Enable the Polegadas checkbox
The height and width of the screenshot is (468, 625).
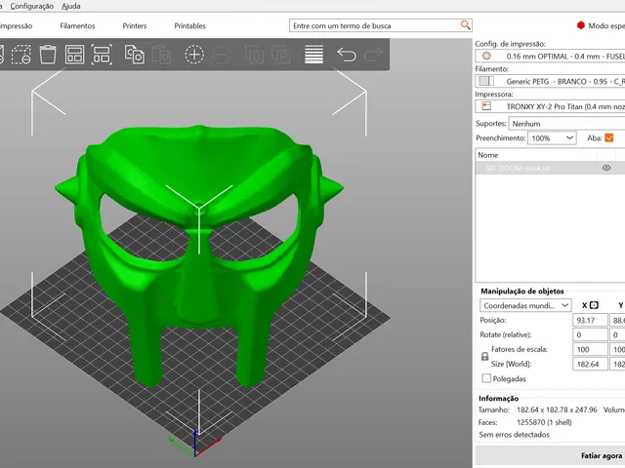tap(486, 378)
